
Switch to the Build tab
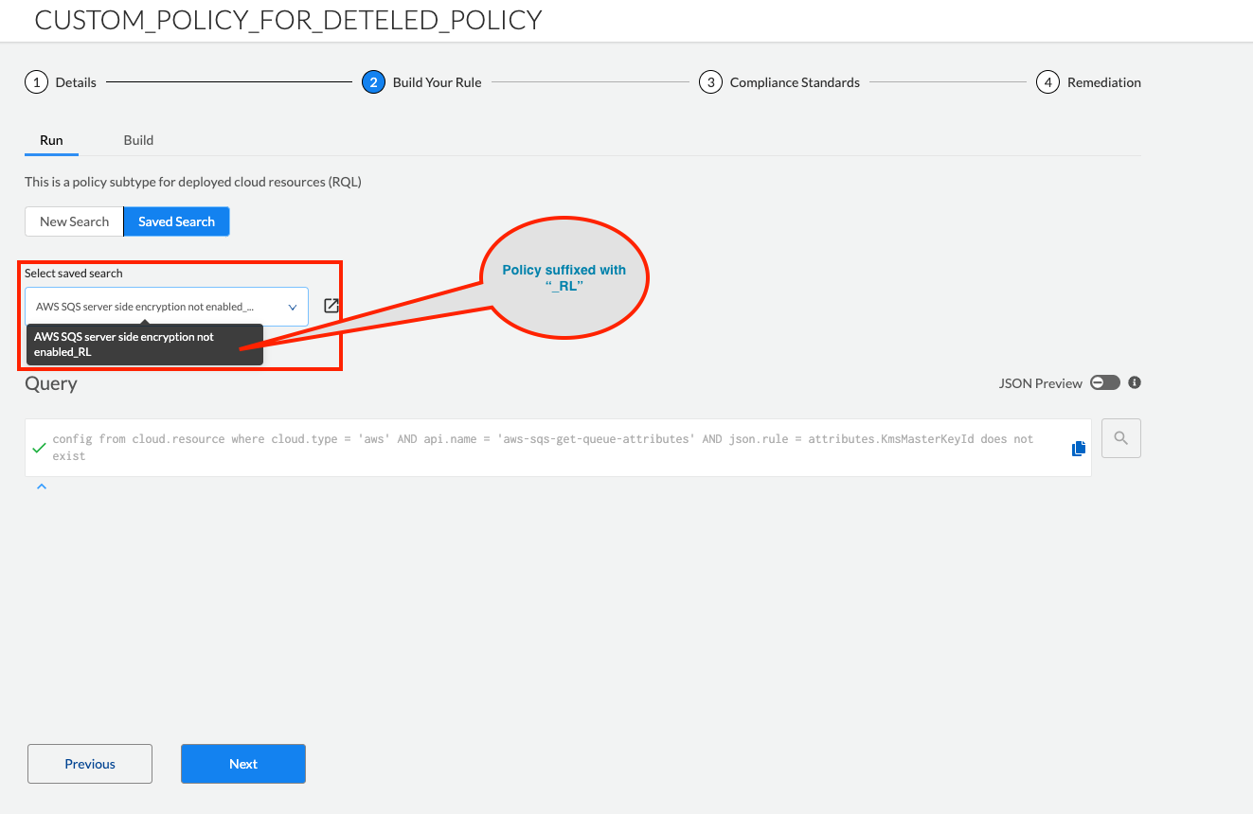(138, 140)
